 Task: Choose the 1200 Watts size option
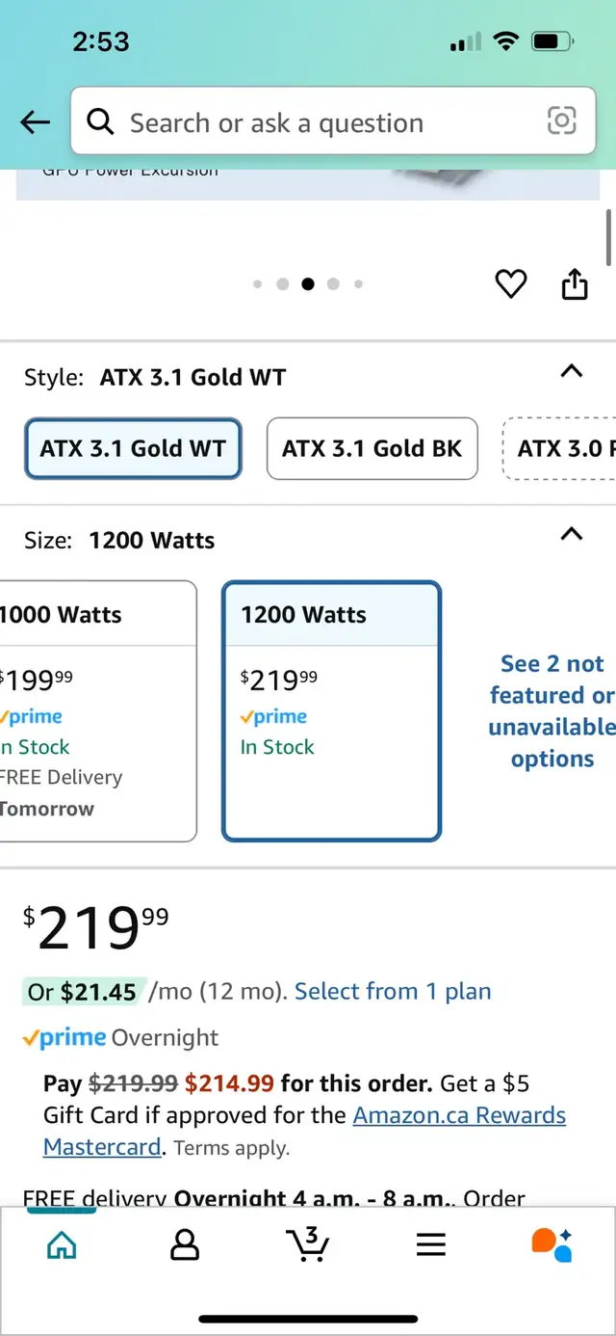click(331, 710)
